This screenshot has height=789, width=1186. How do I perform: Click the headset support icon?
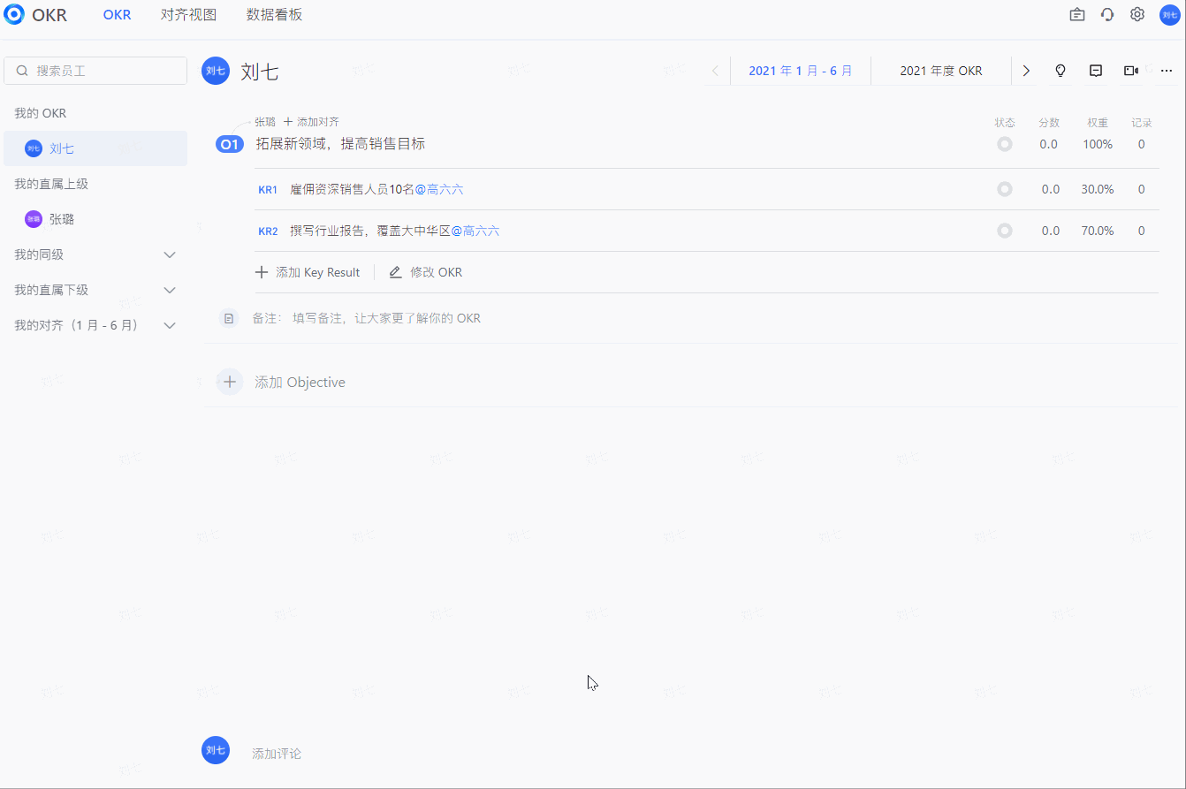click(x=1107, y=14)
